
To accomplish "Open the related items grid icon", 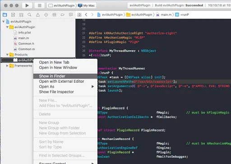I will (x=79, y=15).
